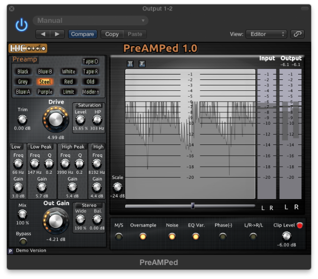Click the High Peak Freq knob
Viewport: 318px width, 279px height.
tap(65, 164)
